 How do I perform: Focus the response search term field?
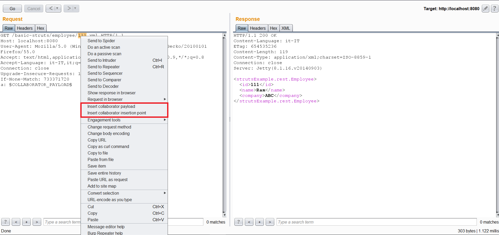[376, 222]
